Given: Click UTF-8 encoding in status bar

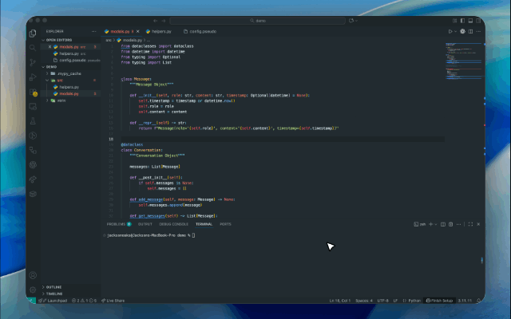Looking at the screenshot, I should pos(382,301).
